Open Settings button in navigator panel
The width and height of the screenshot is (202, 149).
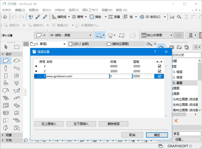click(179, 139)
